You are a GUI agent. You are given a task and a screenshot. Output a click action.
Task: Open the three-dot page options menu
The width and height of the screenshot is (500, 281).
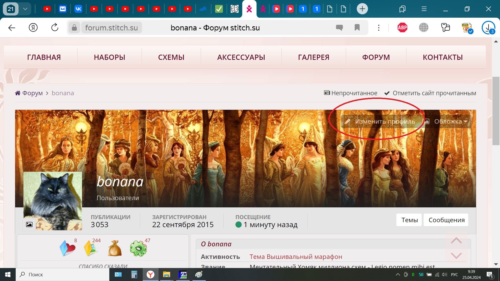coord(379,28)
